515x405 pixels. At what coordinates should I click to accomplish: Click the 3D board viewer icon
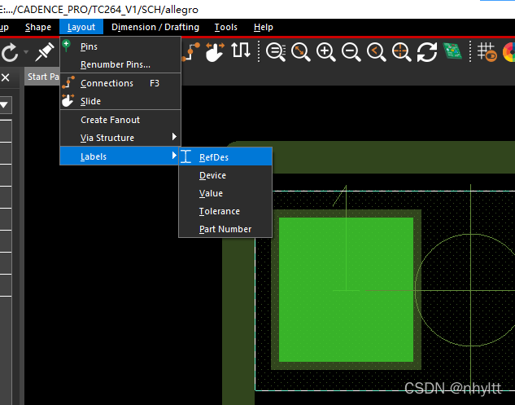(452, 52)
